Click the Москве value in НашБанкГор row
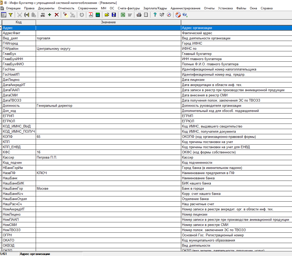 click(x=108, y=189)
